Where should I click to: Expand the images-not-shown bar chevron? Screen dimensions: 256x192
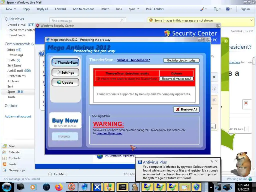pos(251,20)
